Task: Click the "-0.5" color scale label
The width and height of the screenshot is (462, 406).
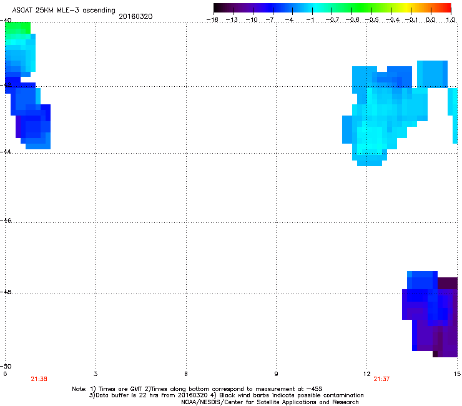Action: [372, 20]
